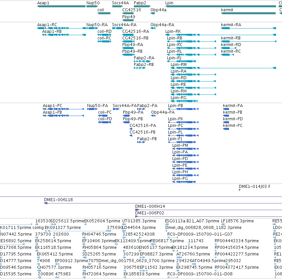Screen dimensions: 282x279
Task: Click the coil gene feature
Action: (x=104, y=13)
